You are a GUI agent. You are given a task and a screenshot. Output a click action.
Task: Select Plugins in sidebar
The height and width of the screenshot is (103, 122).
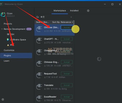tap(16, 55)
